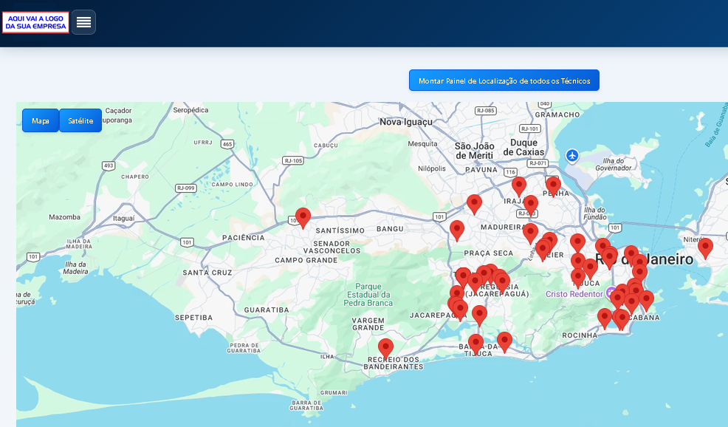This screenshot has height=427, width=728.
Task: Click the RJ-099 road shield
Action: coord(186,188)
